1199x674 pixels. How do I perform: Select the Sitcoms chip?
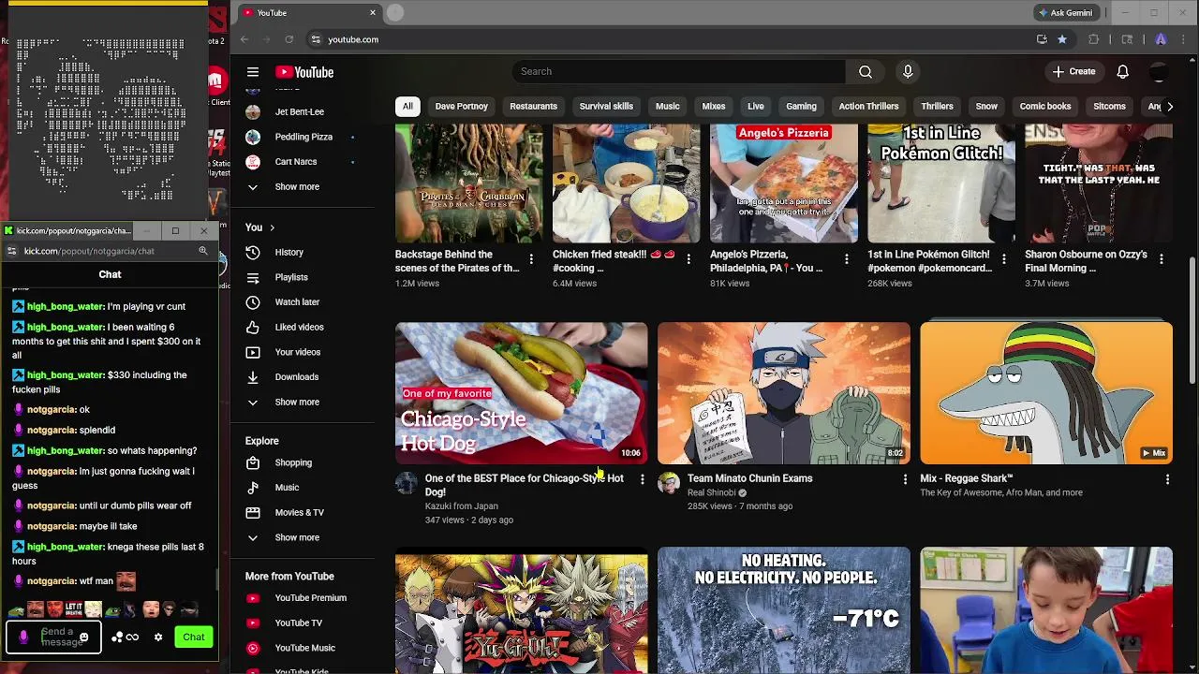point(1109,107)
